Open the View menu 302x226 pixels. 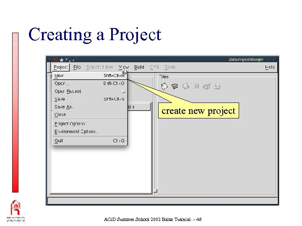[x=124, y=67]
